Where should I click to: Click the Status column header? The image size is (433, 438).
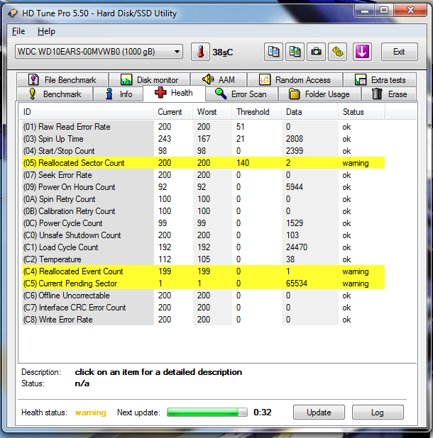[x=361, y=112]
